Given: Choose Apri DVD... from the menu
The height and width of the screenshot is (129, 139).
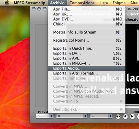Looking at the screenshot, I should click(86, 19).
